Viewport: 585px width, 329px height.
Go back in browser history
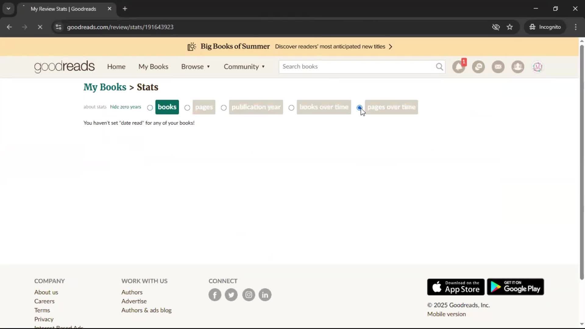9,27
